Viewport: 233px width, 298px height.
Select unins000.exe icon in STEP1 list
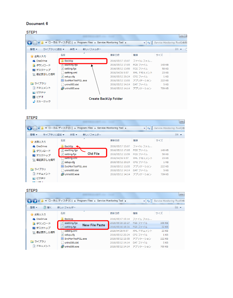tap(62, 89)
